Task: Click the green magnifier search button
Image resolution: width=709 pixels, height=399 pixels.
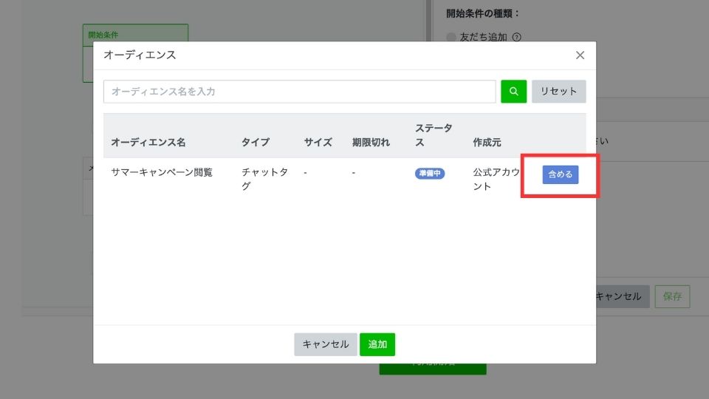Action: [513, 92]
